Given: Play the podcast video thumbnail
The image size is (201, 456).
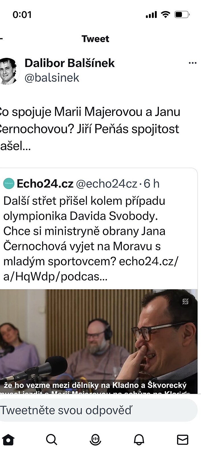Looking at the screenshot, I should coord(99,342).
